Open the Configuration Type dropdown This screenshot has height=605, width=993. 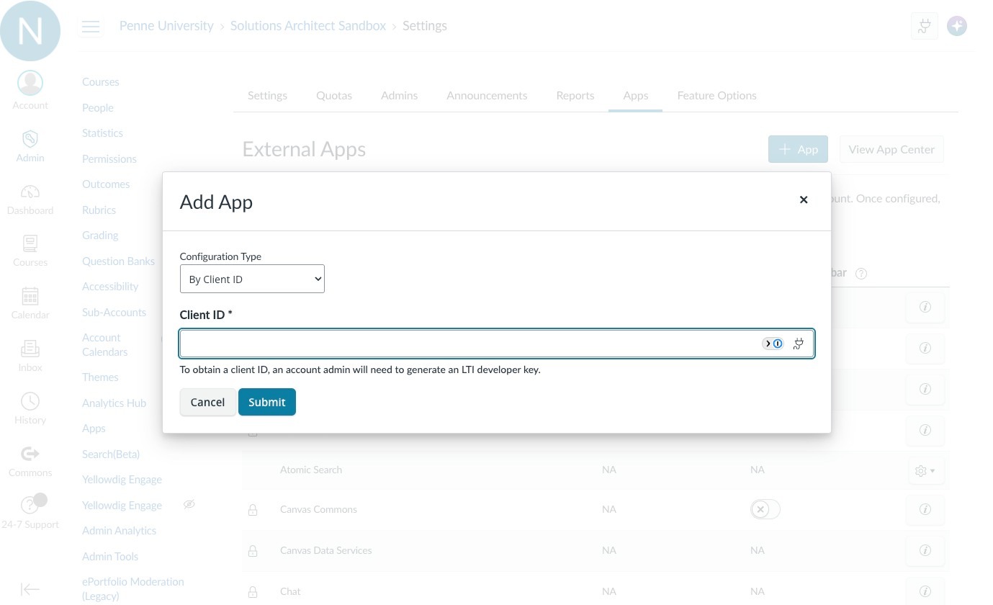pos(252,279)
